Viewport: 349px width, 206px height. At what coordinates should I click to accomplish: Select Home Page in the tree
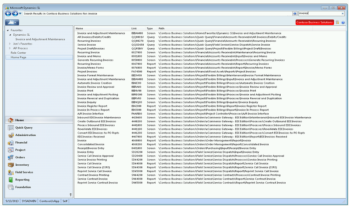(18, 57)
